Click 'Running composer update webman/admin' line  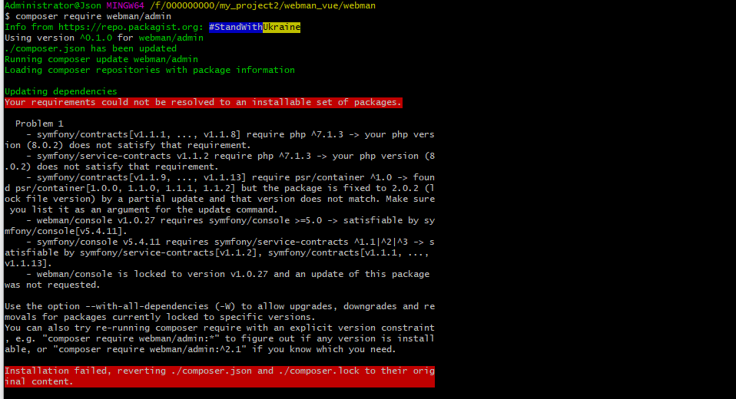click(x=101, y=60)
